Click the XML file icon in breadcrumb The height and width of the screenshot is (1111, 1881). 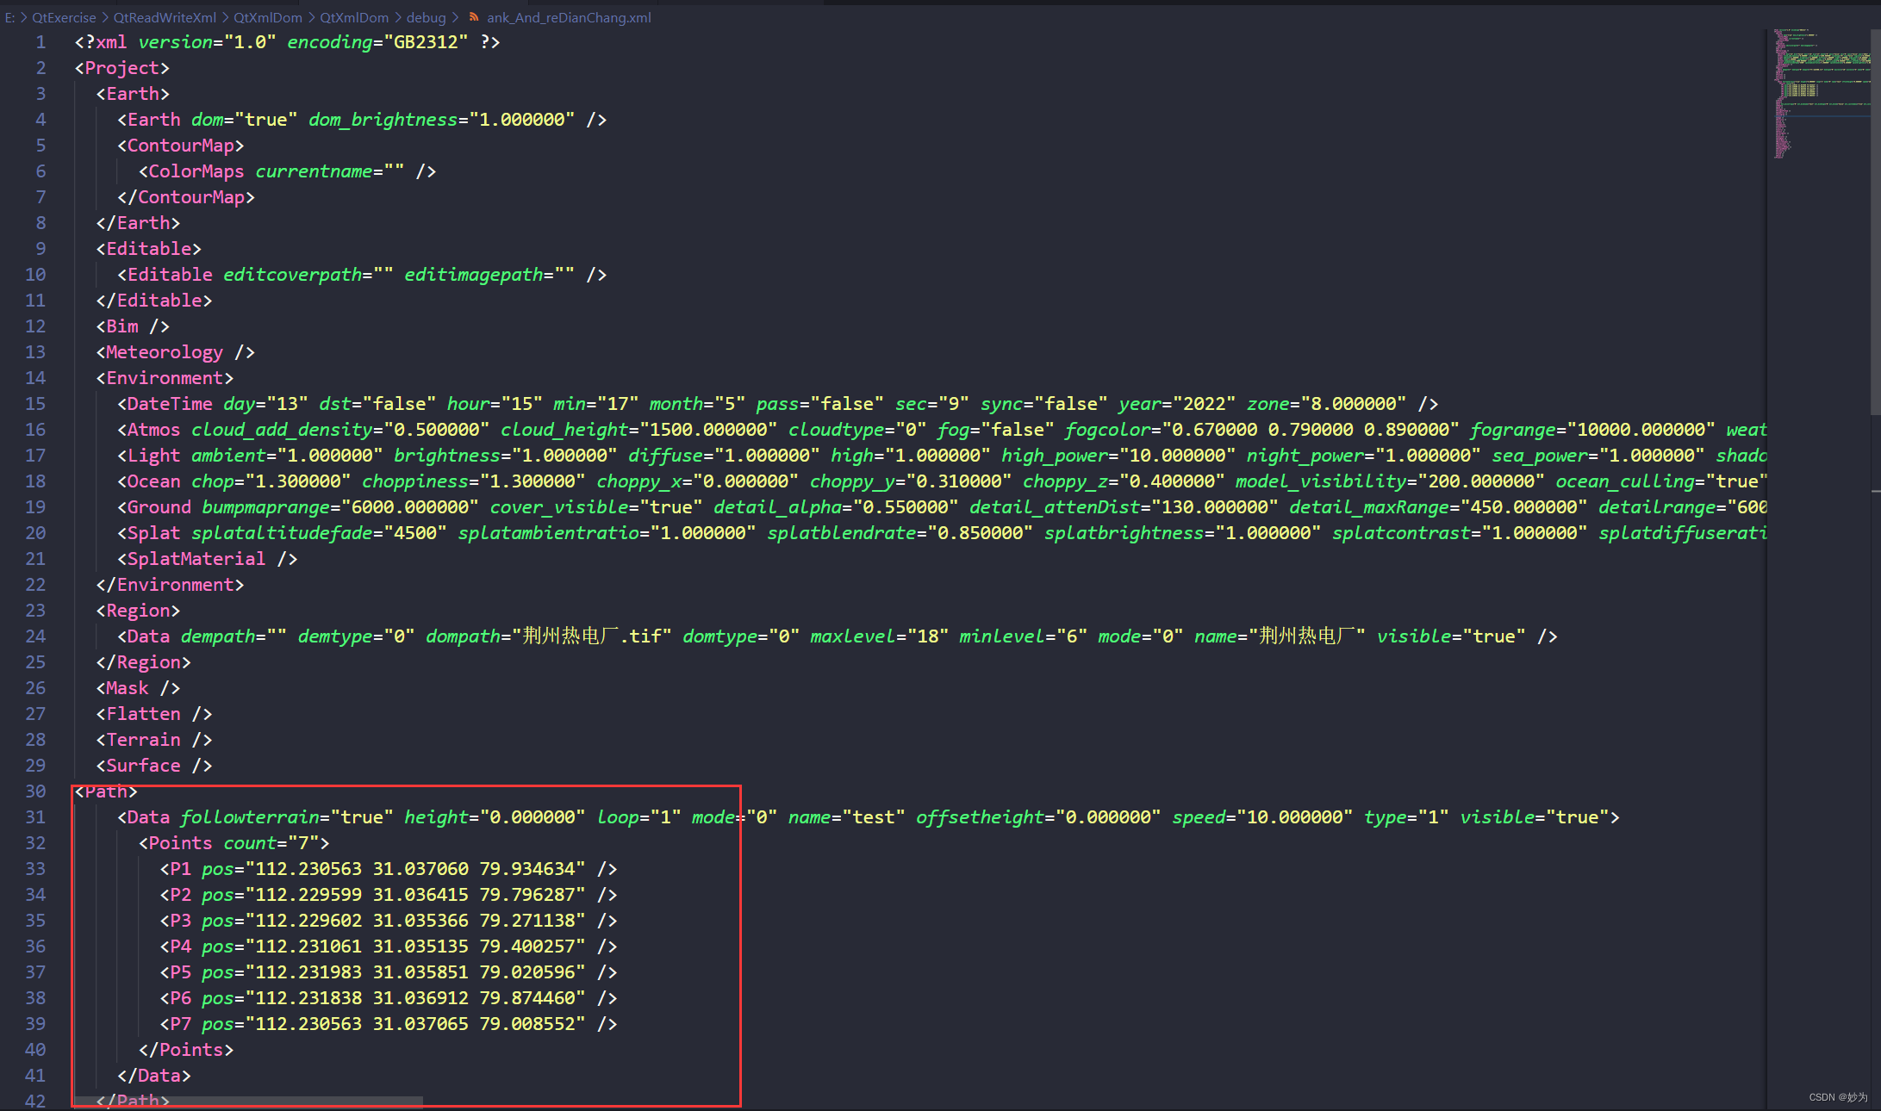(474, 16)
